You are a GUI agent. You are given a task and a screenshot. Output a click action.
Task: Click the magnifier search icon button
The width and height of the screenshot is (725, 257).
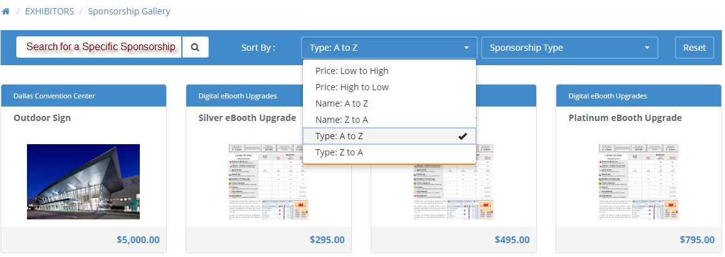click(195, 47)
